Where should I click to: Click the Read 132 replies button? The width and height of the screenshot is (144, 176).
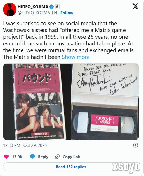point(71,167)
